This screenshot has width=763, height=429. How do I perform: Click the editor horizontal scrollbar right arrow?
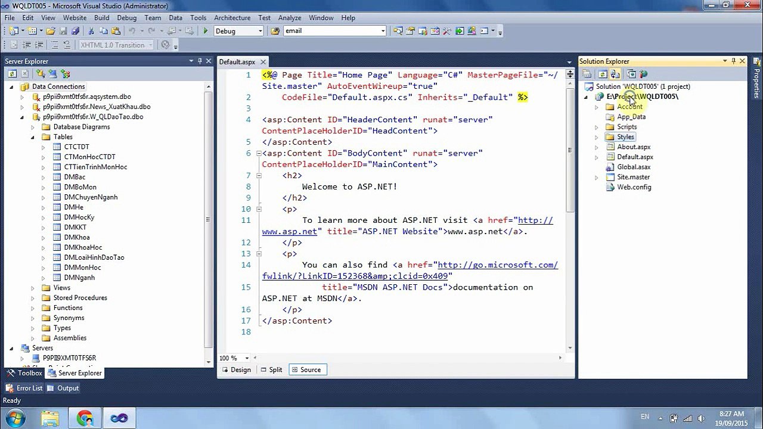(560, 358)
